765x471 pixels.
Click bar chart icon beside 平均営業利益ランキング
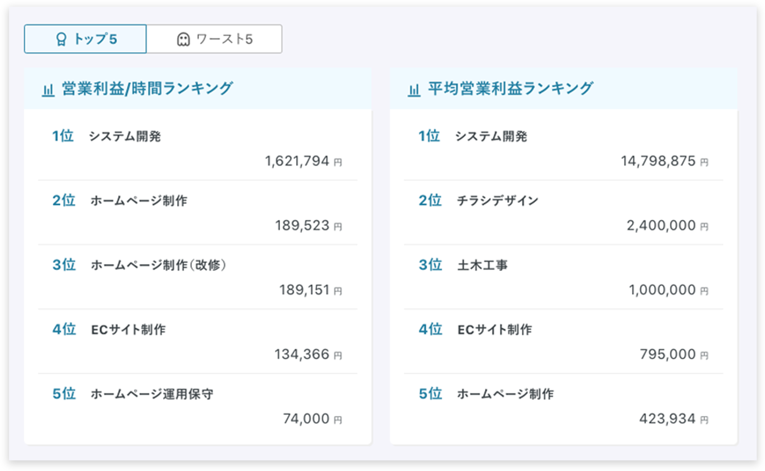[414, 90]
